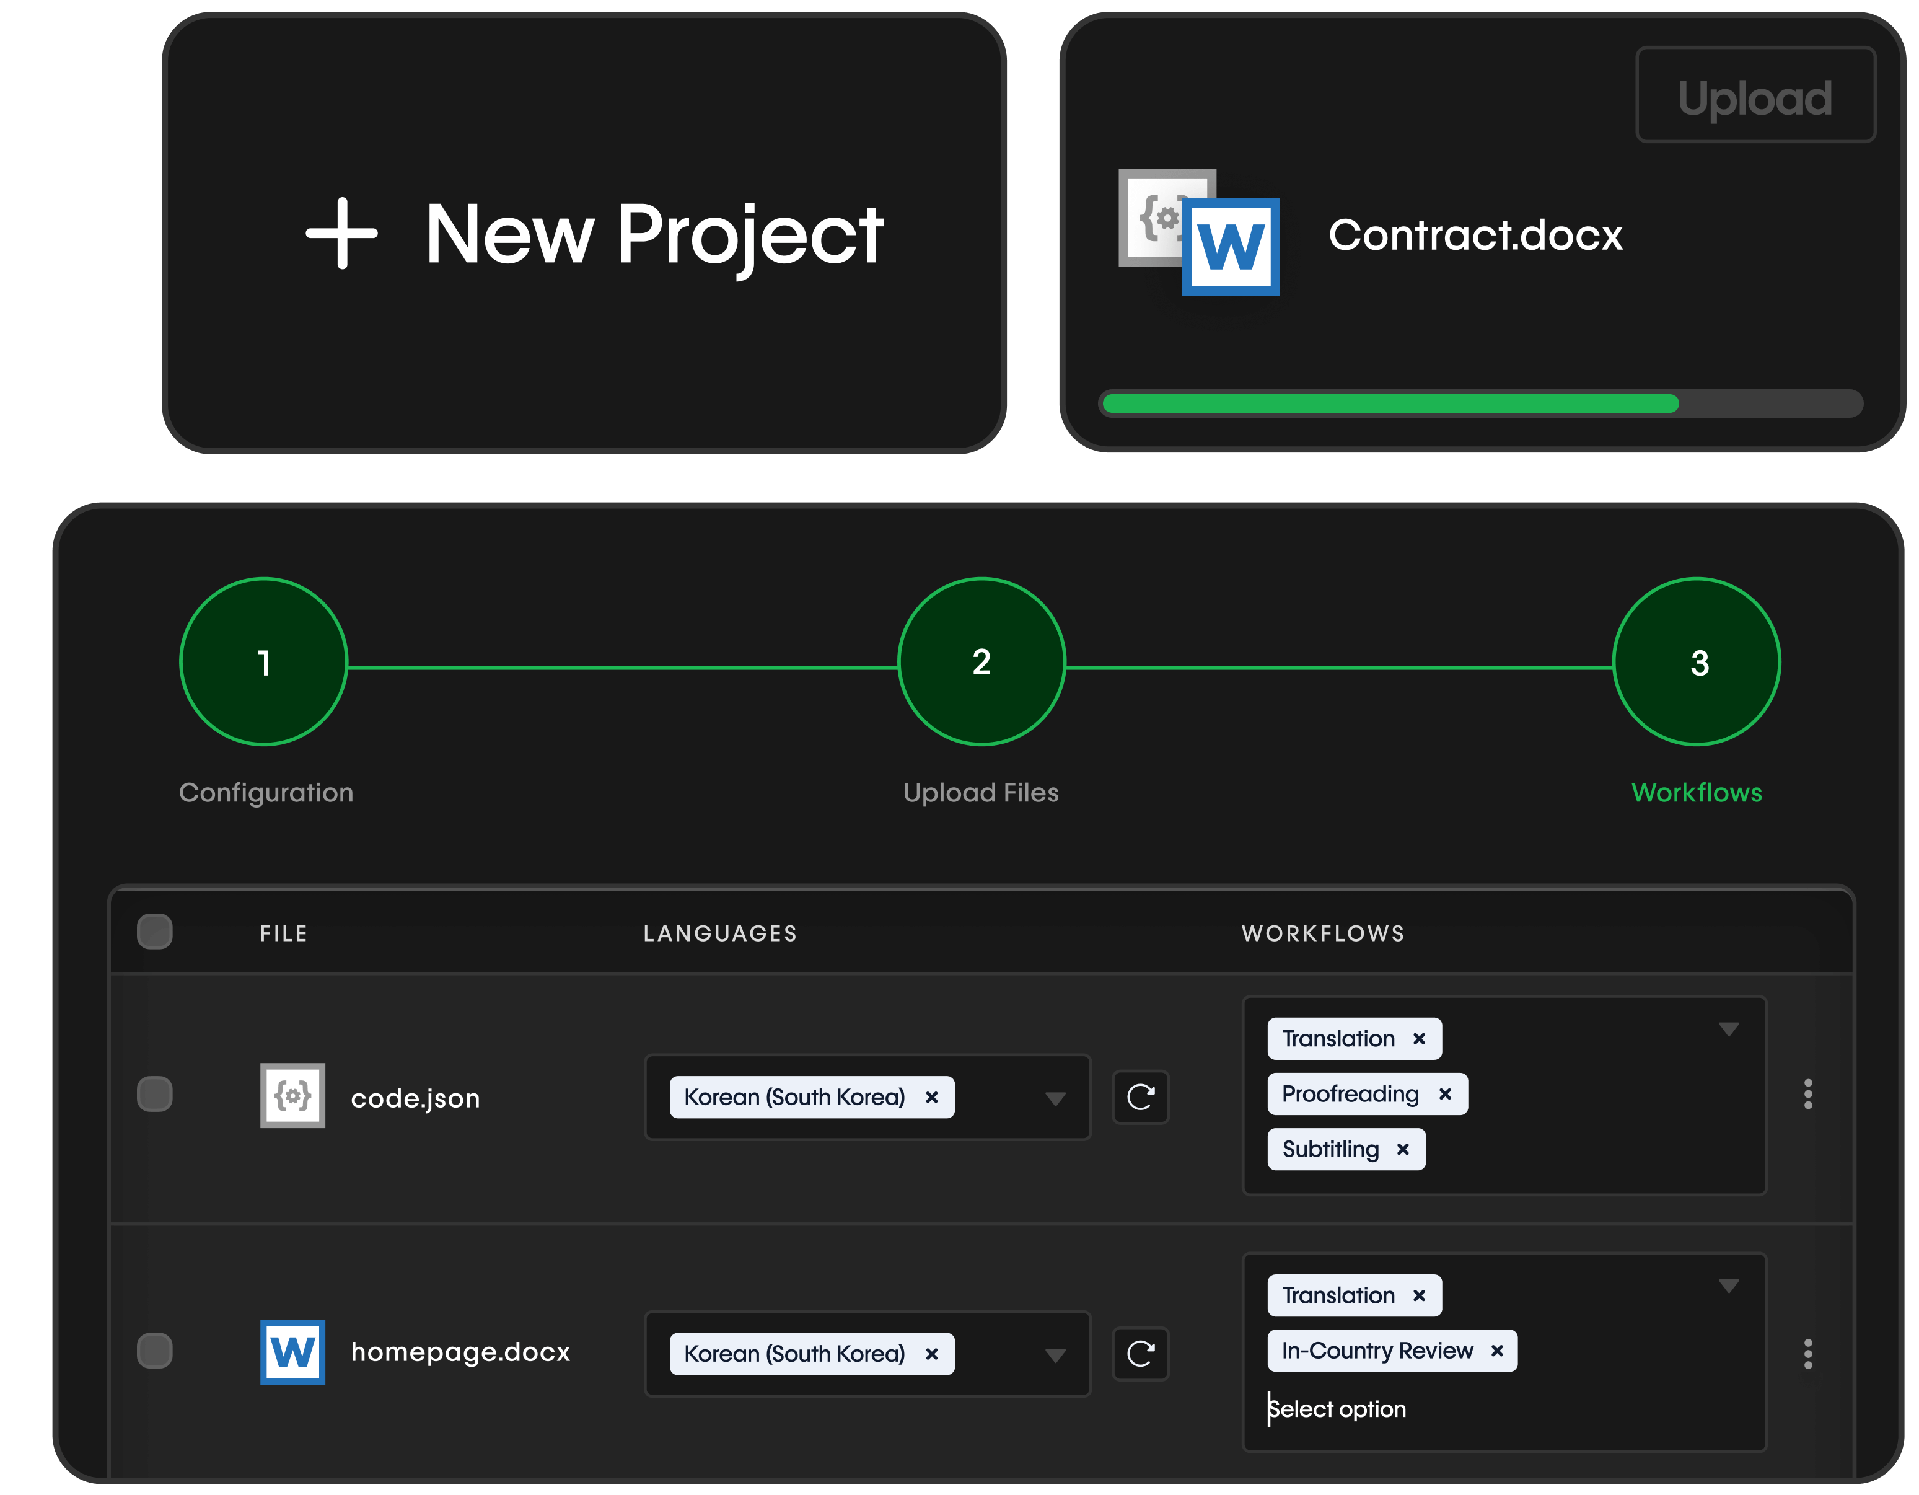Click the code.json file icon
This screenshot has height=1495, width=1919.
click(292, 1096)
